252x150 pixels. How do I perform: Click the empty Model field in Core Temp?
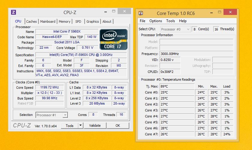[x=196, y=42]
